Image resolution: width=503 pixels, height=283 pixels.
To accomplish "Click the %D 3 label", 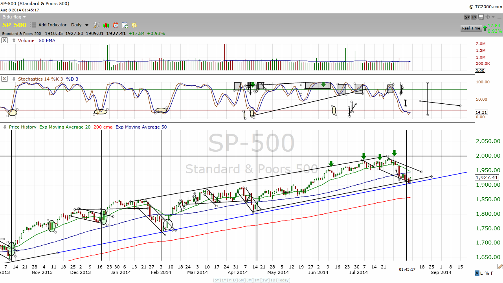I will point(72,79).
